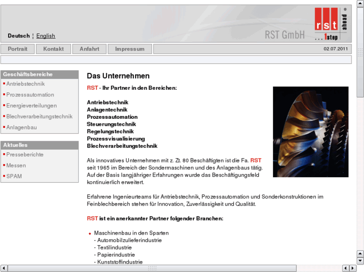Click the vertical scrollbar thumb
The height and width of the screenshot is (272, 364).
360,52
